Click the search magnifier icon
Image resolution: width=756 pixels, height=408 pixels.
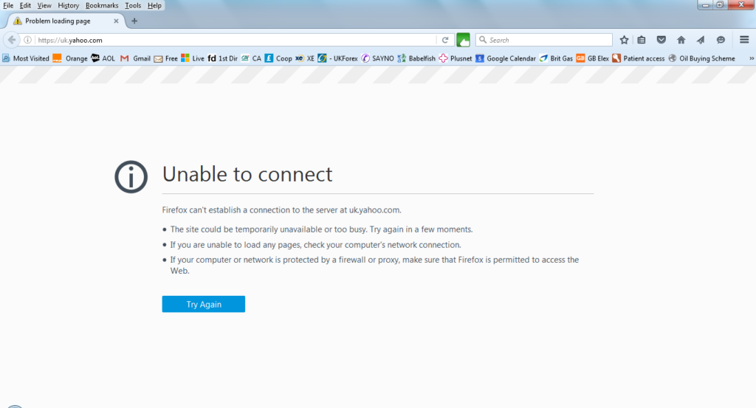(483, 40)
